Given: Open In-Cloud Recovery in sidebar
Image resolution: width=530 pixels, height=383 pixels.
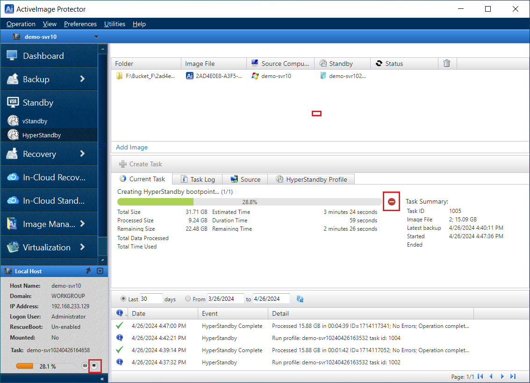Looking at the screenshot, I should pos(50,177).
